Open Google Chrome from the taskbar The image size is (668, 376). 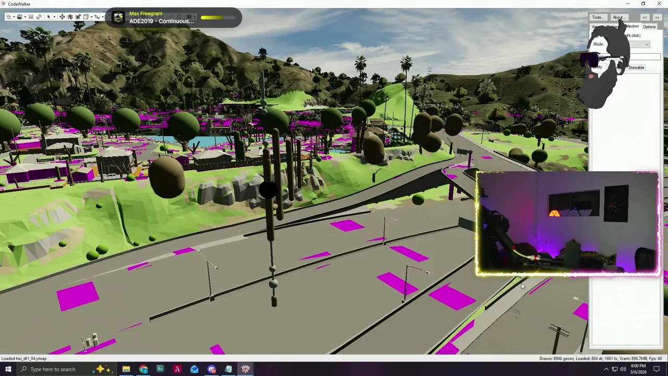[143, 369]
